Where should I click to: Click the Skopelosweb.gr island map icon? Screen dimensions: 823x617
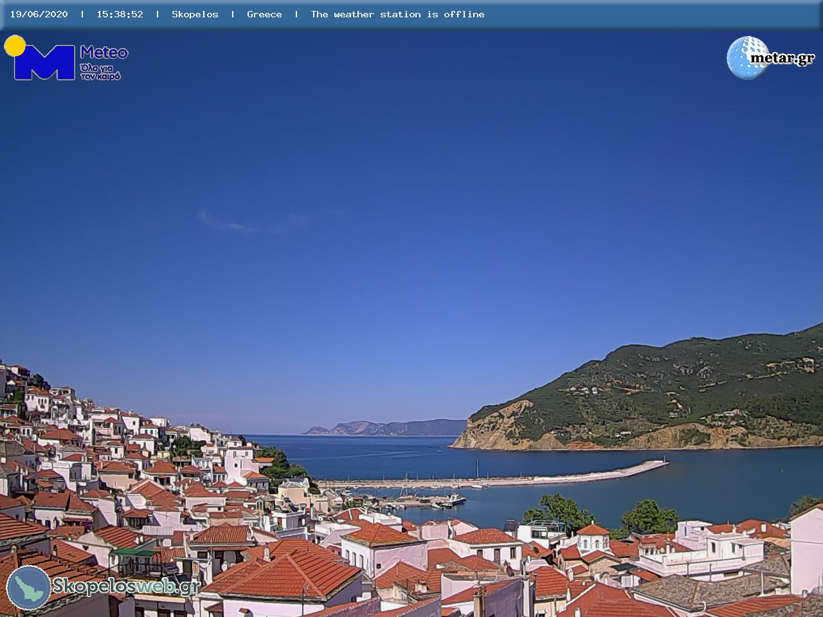pos(28,587)
